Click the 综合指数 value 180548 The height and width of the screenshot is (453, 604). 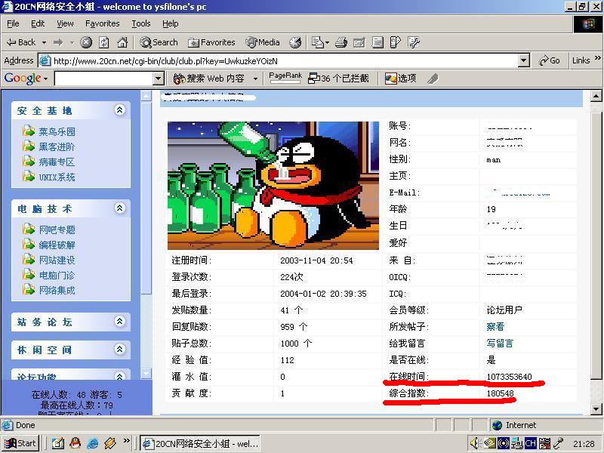500,393
